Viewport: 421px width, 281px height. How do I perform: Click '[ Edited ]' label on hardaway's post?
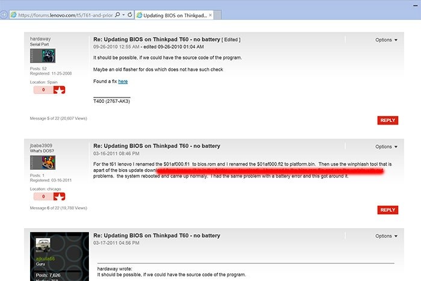[231, 40]
